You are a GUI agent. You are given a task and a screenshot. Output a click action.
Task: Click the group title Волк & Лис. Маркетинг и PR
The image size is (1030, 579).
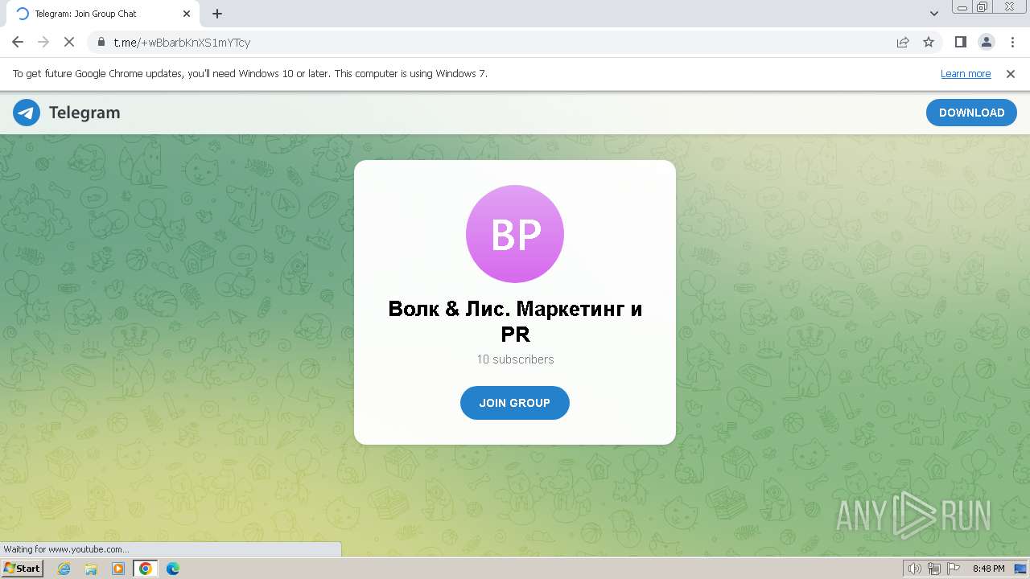[515, 321]
